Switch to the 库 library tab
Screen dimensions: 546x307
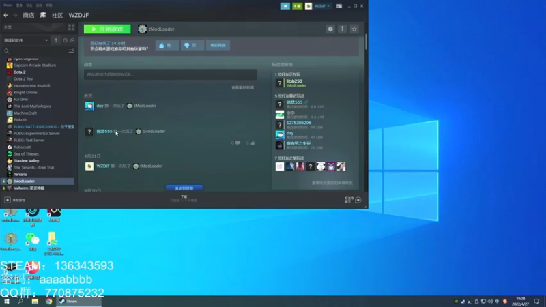43,15
